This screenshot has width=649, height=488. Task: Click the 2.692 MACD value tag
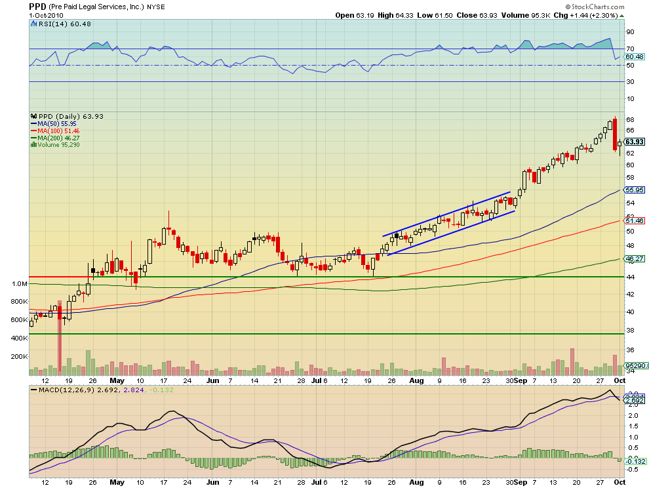635,401
